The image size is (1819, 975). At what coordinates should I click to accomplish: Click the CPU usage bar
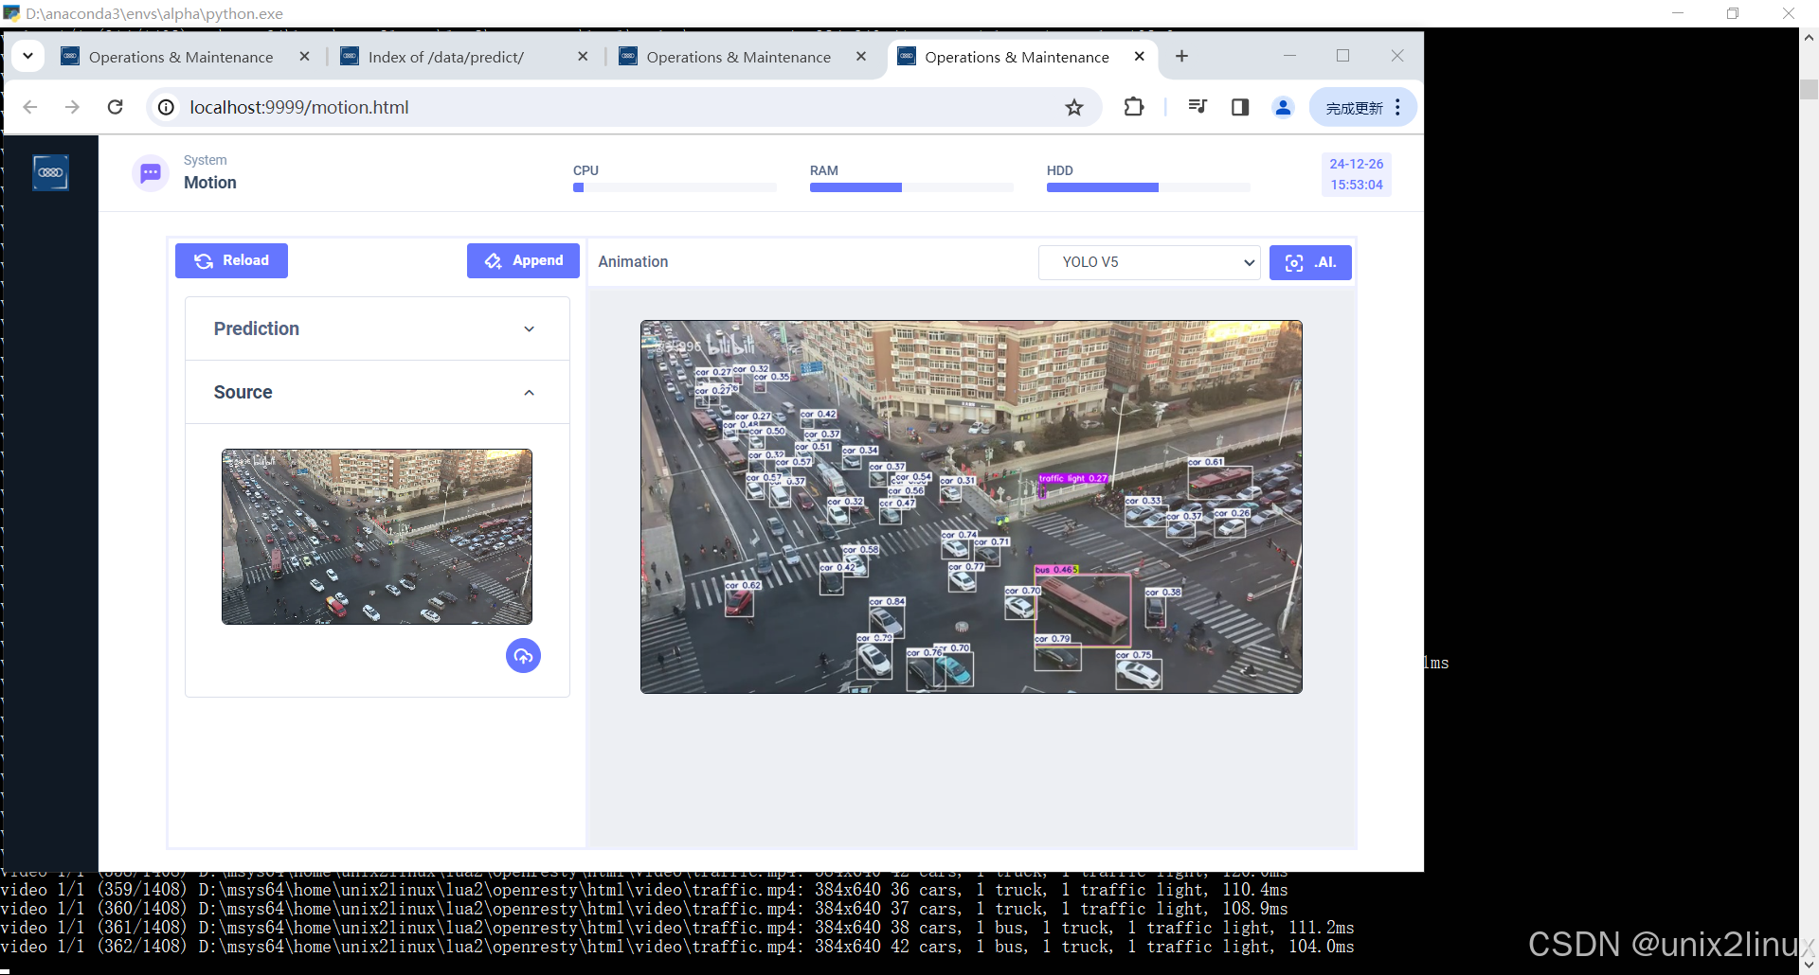pos(675,187)
